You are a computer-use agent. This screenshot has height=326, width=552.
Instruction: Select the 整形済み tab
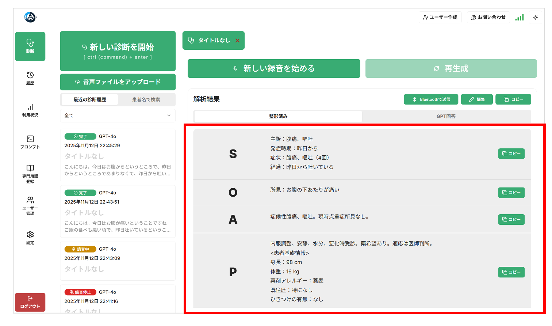point(278,116)
